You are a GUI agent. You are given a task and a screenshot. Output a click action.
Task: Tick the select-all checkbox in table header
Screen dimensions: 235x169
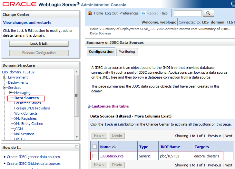94,147
